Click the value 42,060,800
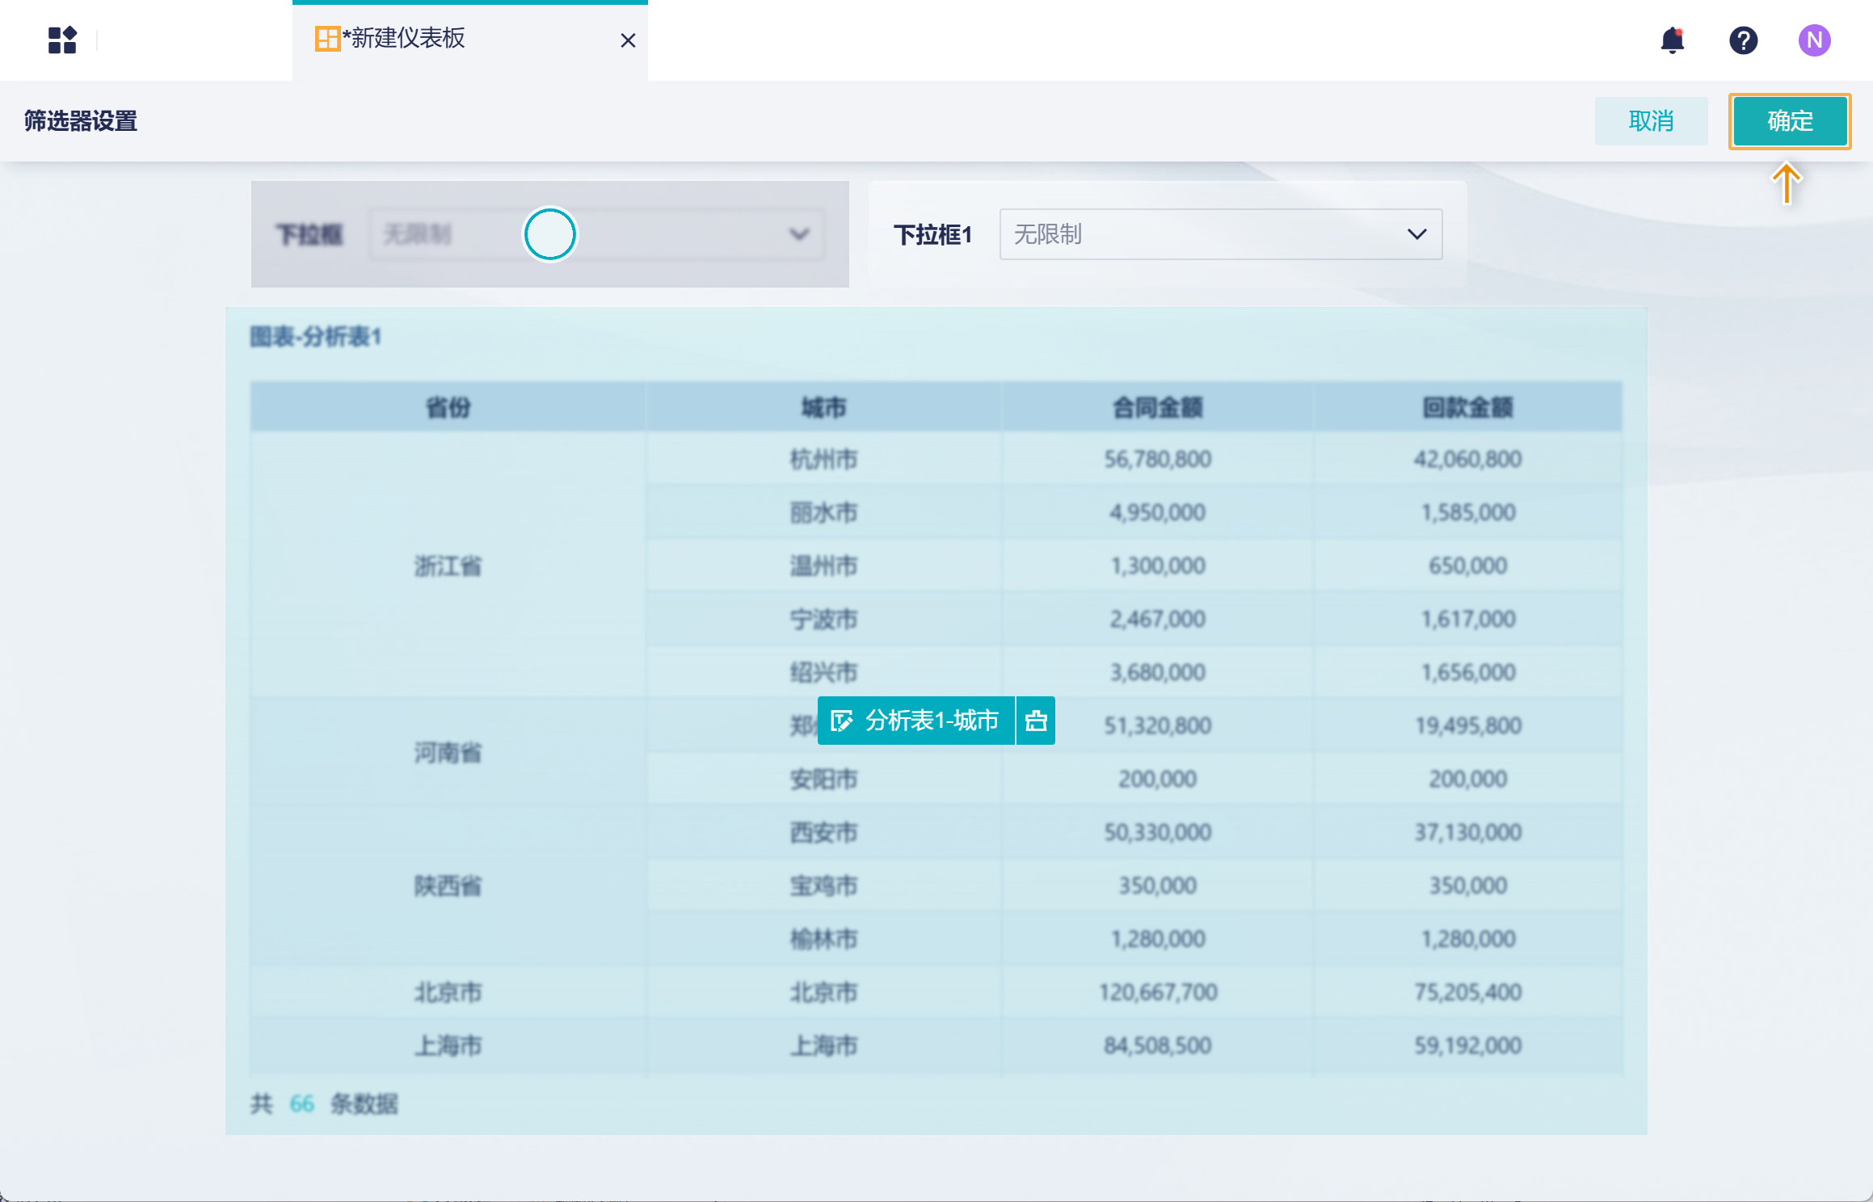This screenshot has height=1202, width=1873. pyautogui.click(x=1467, y=459)
